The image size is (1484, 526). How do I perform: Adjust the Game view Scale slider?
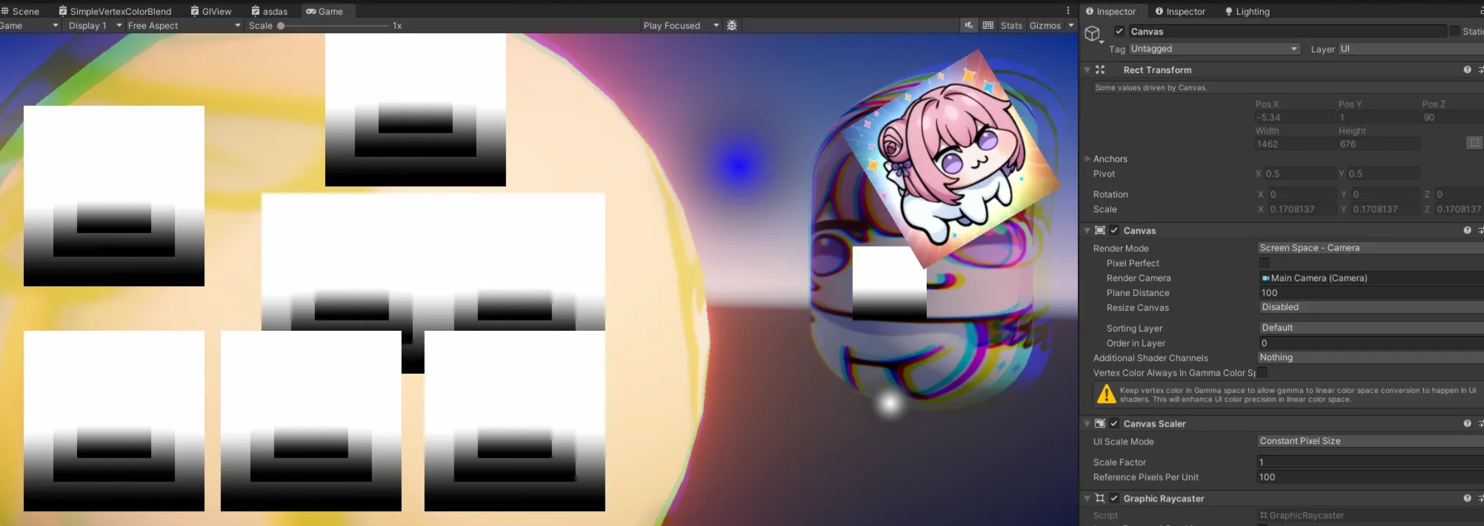tap(333, 26)
